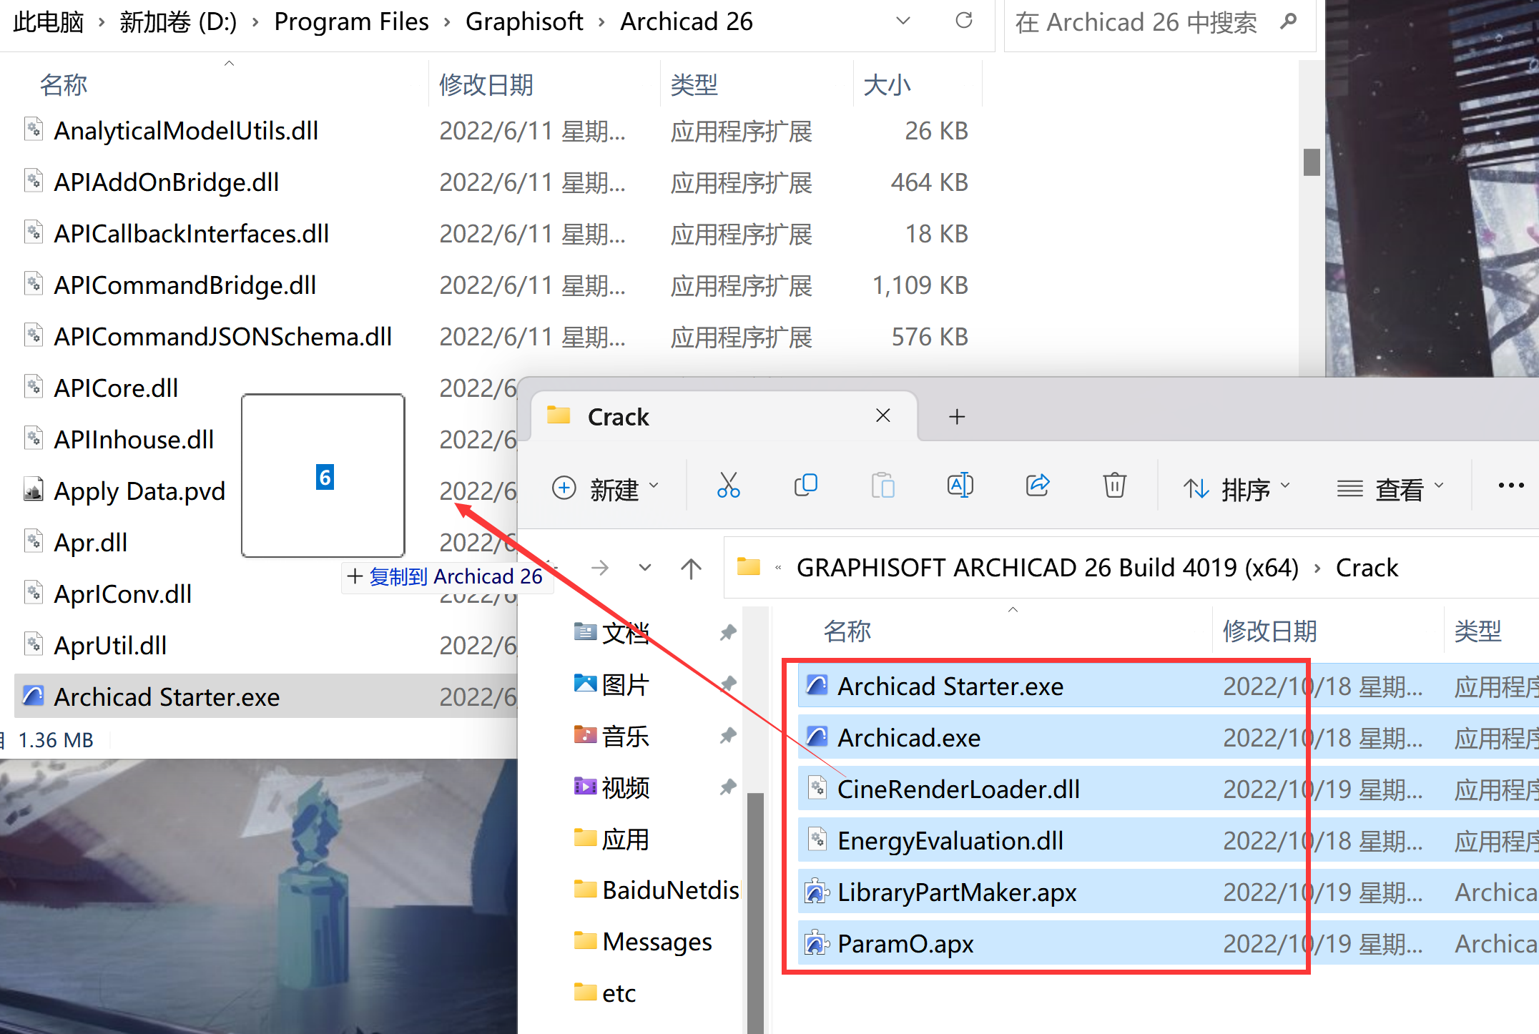
Task: Unpin 文档 from quick access
Action: point(728,632)
